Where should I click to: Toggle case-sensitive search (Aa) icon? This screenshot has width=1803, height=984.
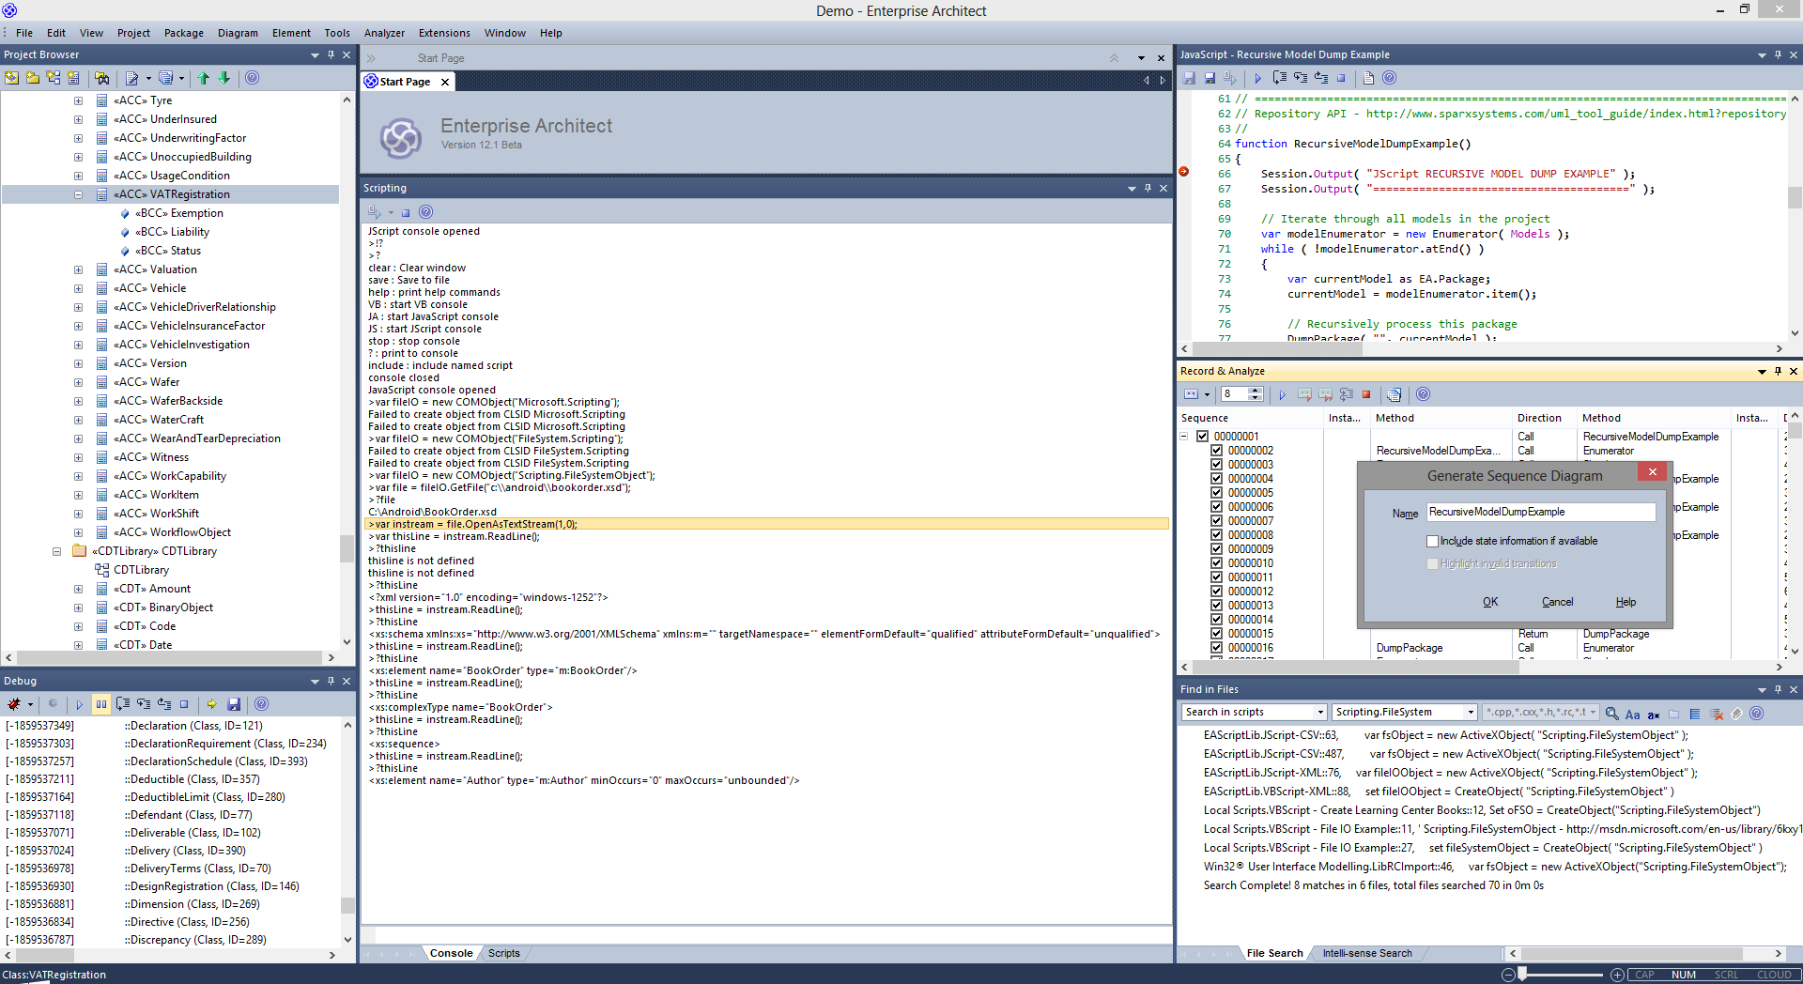pyautogui.click(x=1632, y=714)
